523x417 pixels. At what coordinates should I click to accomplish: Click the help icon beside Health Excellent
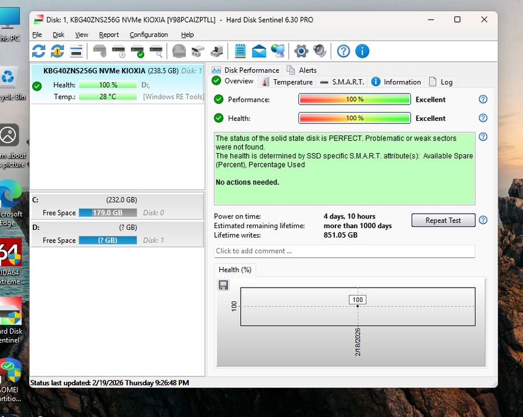483,118
